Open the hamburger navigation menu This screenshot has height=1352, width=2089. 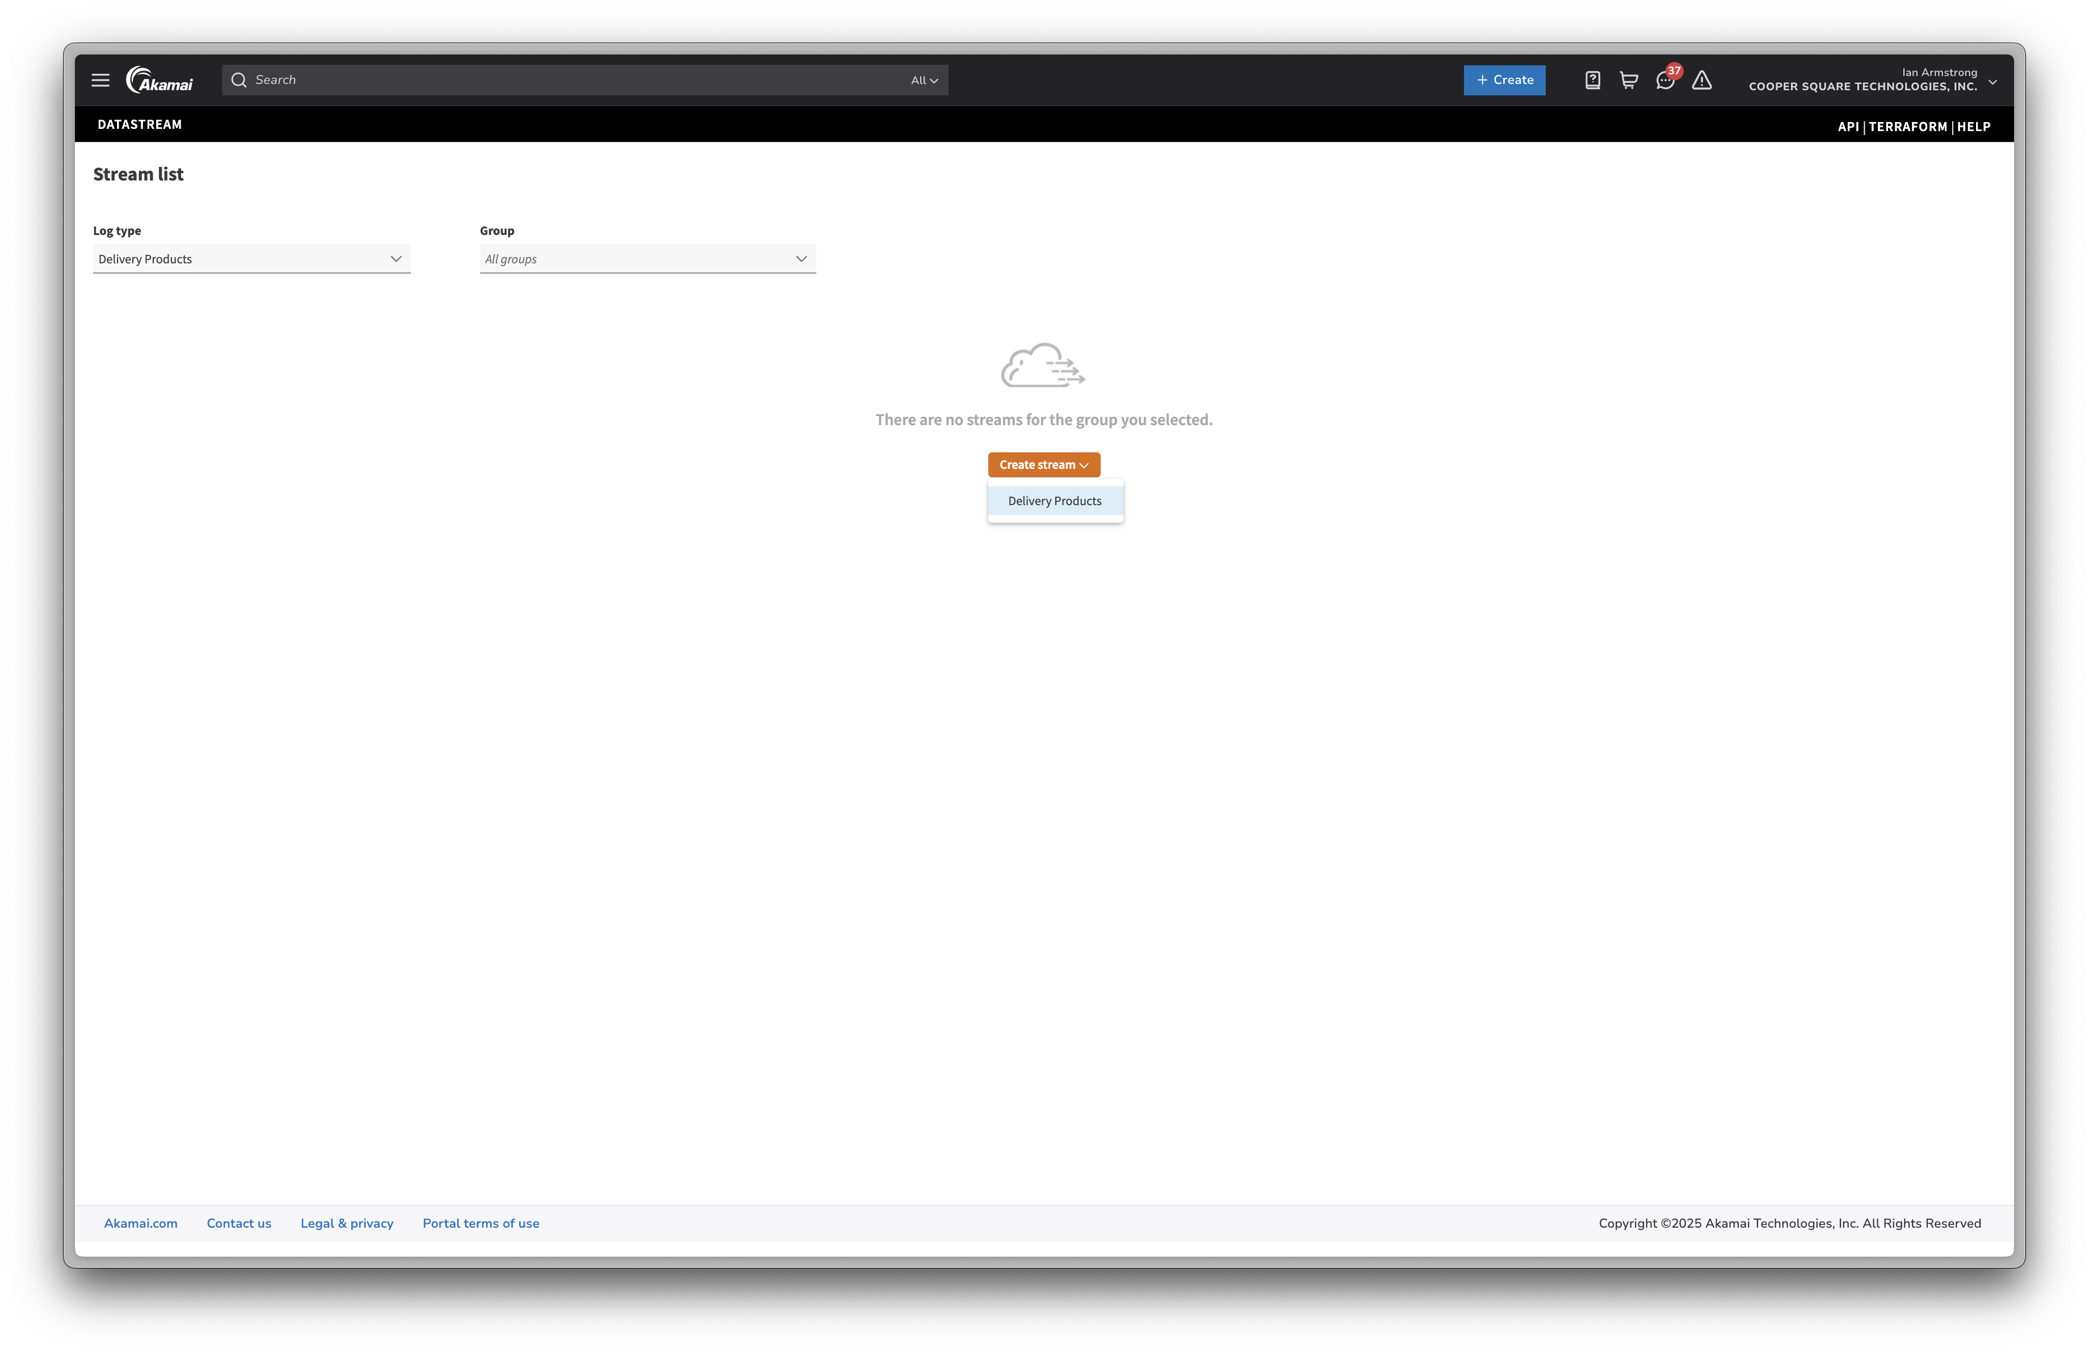(99, 80)
